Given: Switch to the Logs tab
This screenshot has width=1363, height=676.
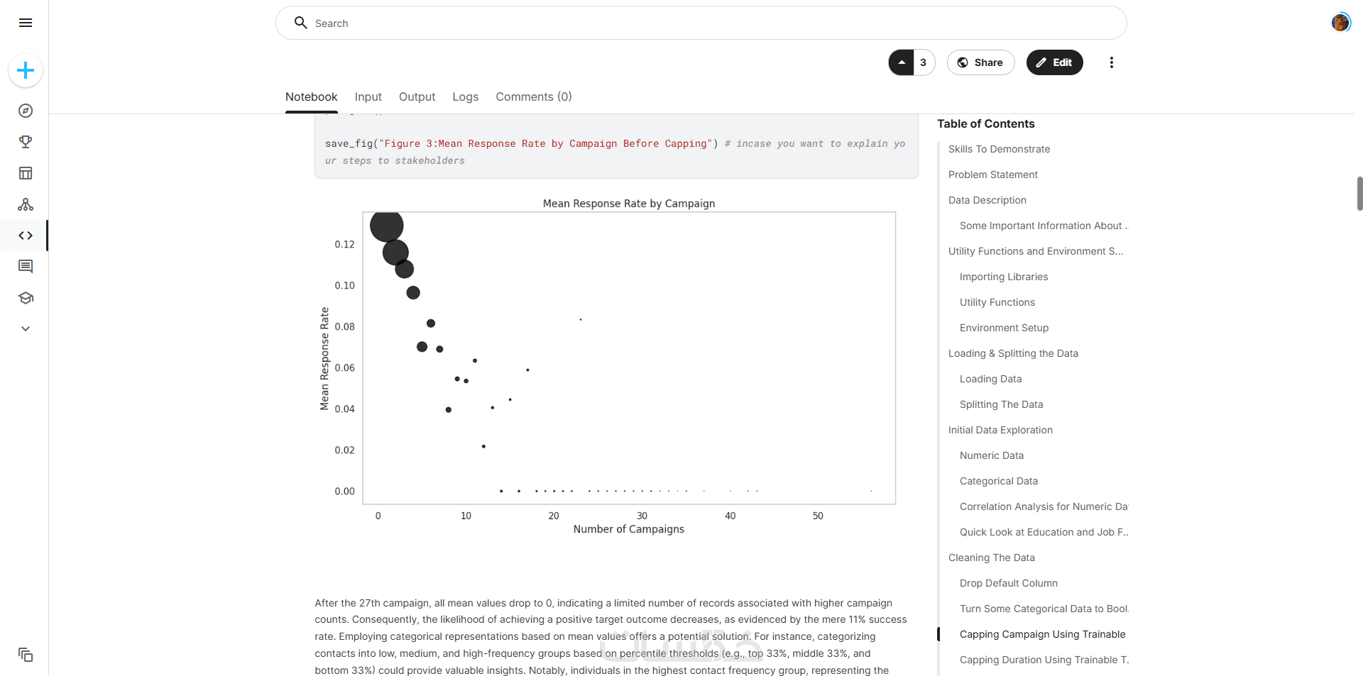Looking at the screenshot, I should [465, 97].
